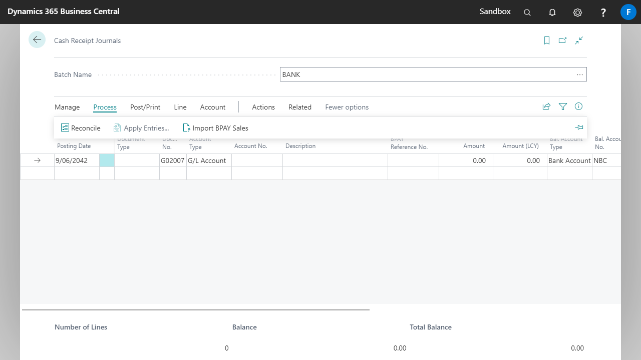This screenshot has width=641, height=360.
Task: Click Import BPAY Sales
Action: click(215, 128)
